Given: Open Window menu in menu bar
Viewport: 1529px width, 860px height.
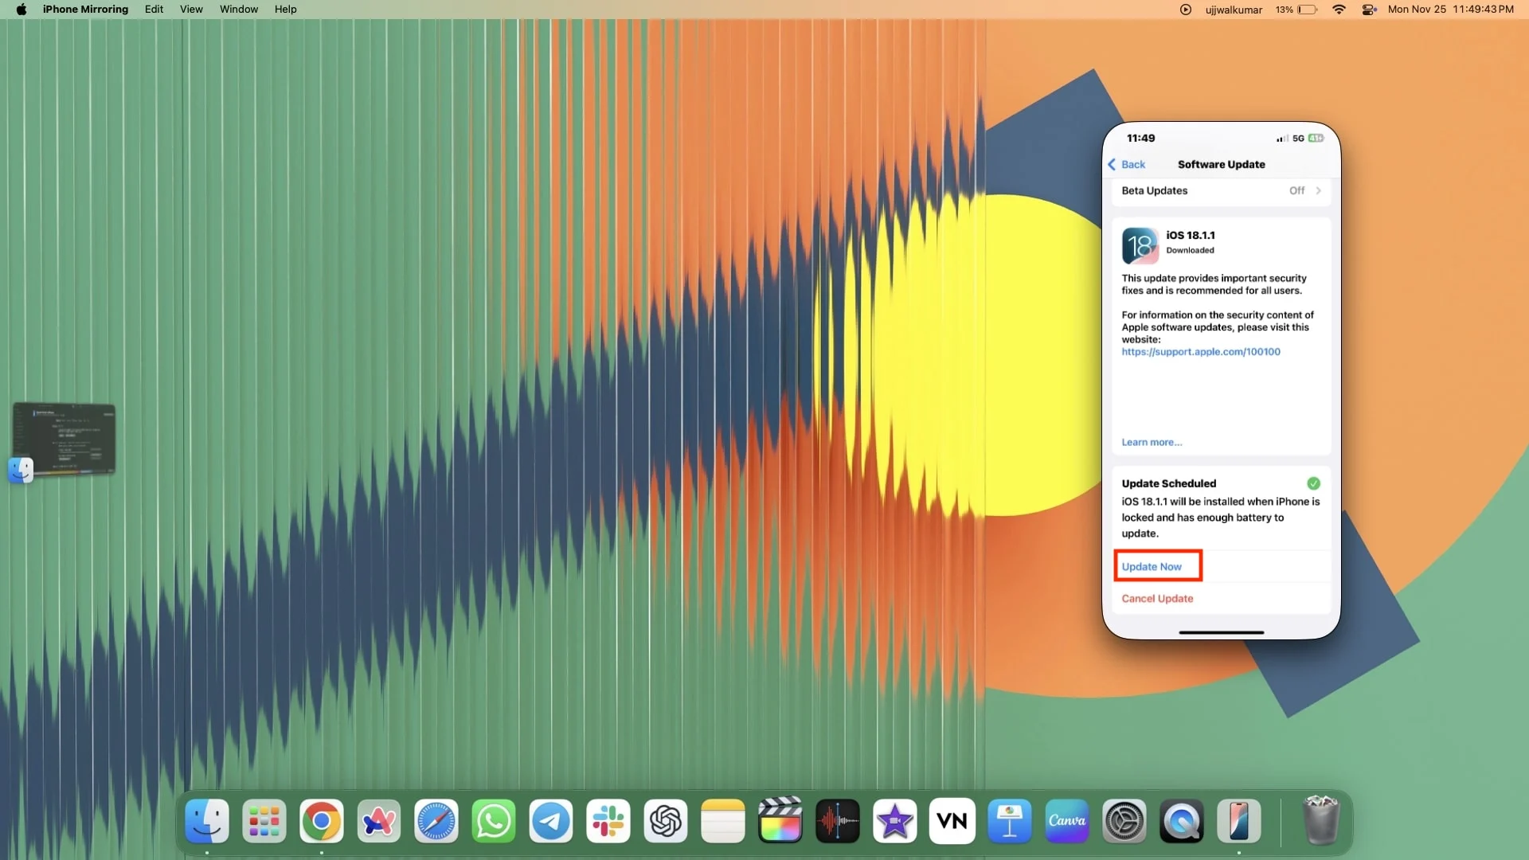Looking at the screenshot, I should [237, 10].
